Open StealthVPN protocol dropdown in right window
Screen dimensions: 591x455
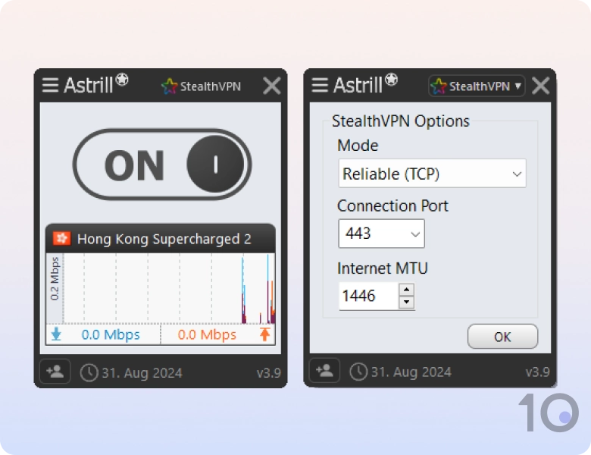point(477,86)
